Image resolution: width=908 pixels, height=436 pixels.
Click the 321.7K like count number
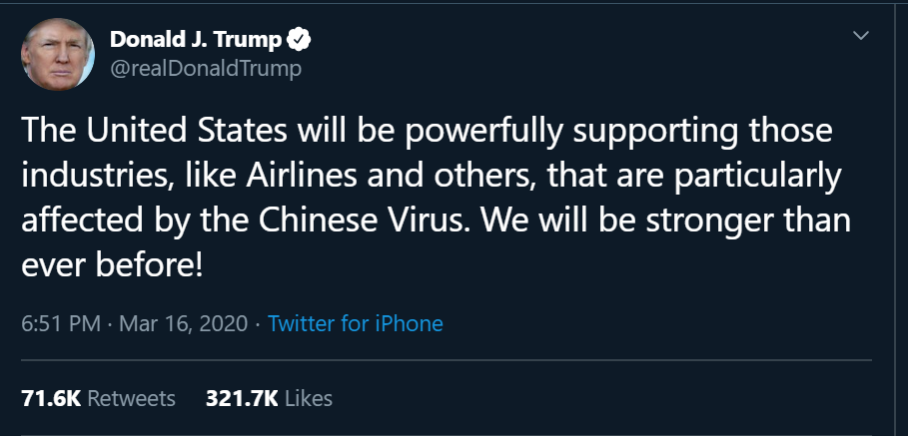click(242, 398)
